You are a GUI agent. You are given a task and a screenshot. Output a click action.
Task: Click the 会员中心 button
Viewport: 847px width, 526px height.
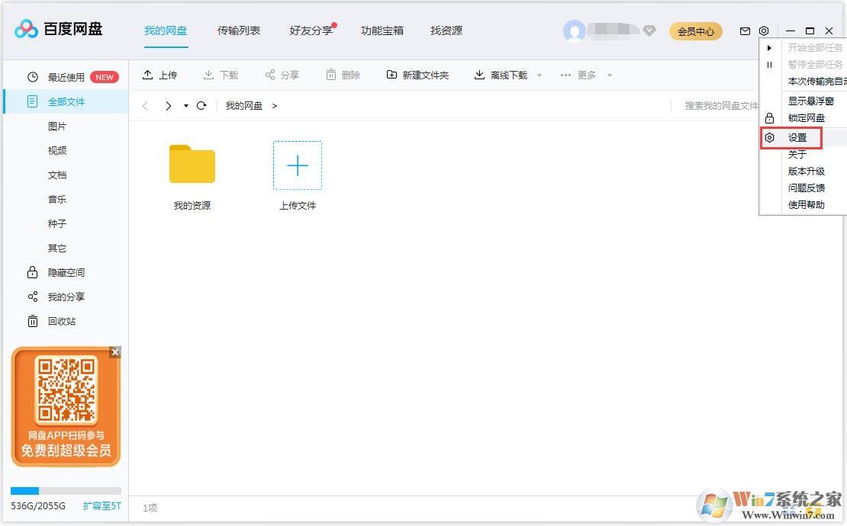pyautogui.click(x=695, y=31)
